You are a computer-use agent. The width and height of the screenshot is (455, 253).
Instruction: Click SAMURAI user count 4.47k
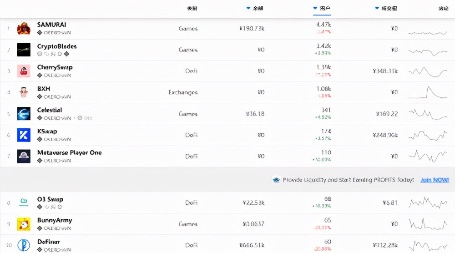[x=324, y=25]
